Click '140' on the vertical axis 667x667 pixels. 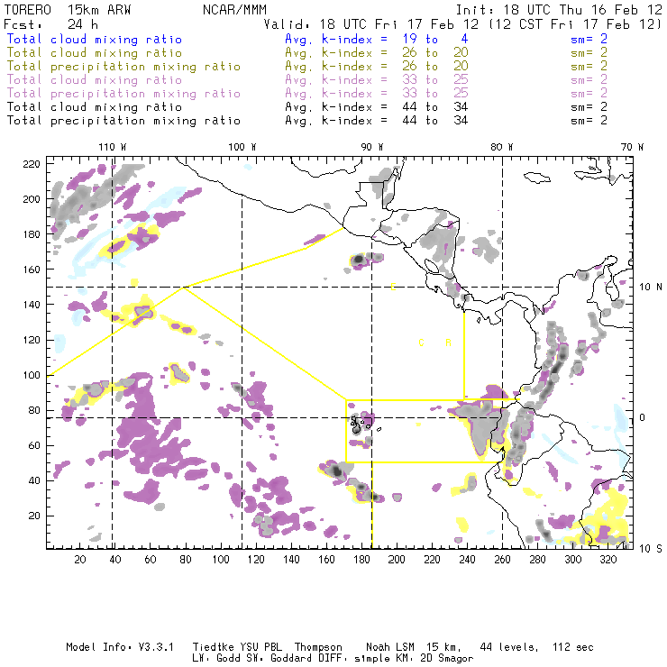pos(32,305)
